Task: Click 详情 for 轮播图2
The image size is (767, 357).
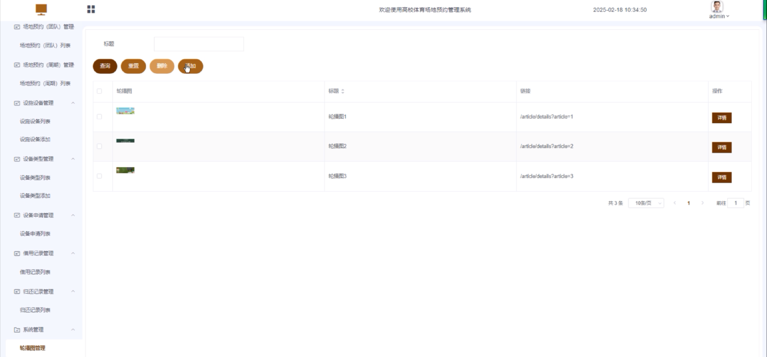Action: 722,147
